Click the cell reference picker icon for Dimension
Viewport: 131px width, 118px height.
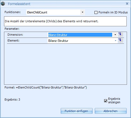pos(121,35)
